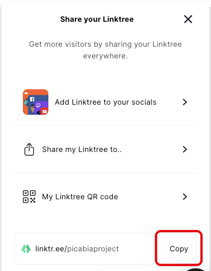Screen dimensions: 211x271
Task: Close the Share your Linktree dialog
Action: (188, 19)
